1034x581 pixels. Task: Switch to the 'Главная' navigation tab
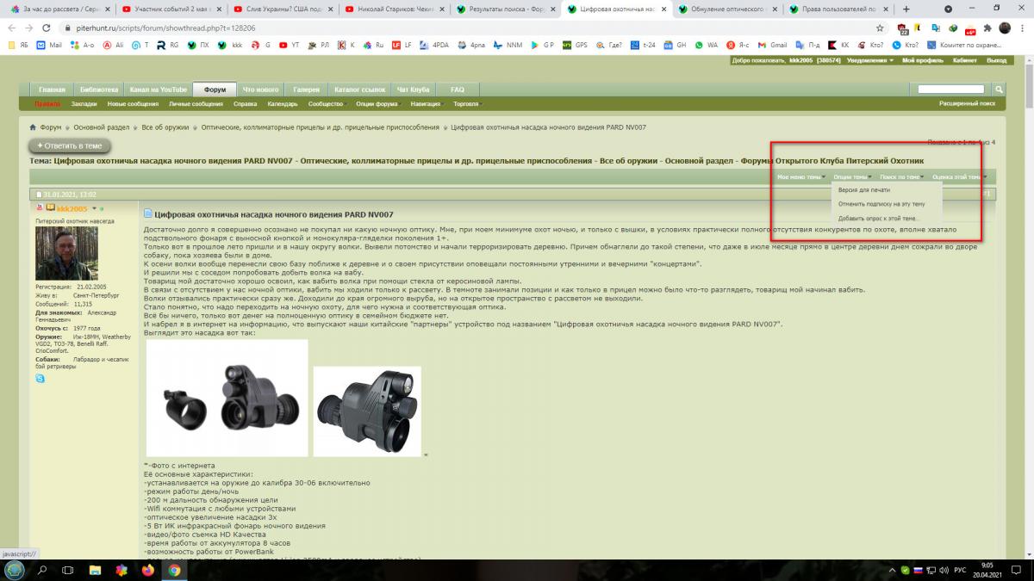pyautogui.click(x=52, y=90)
